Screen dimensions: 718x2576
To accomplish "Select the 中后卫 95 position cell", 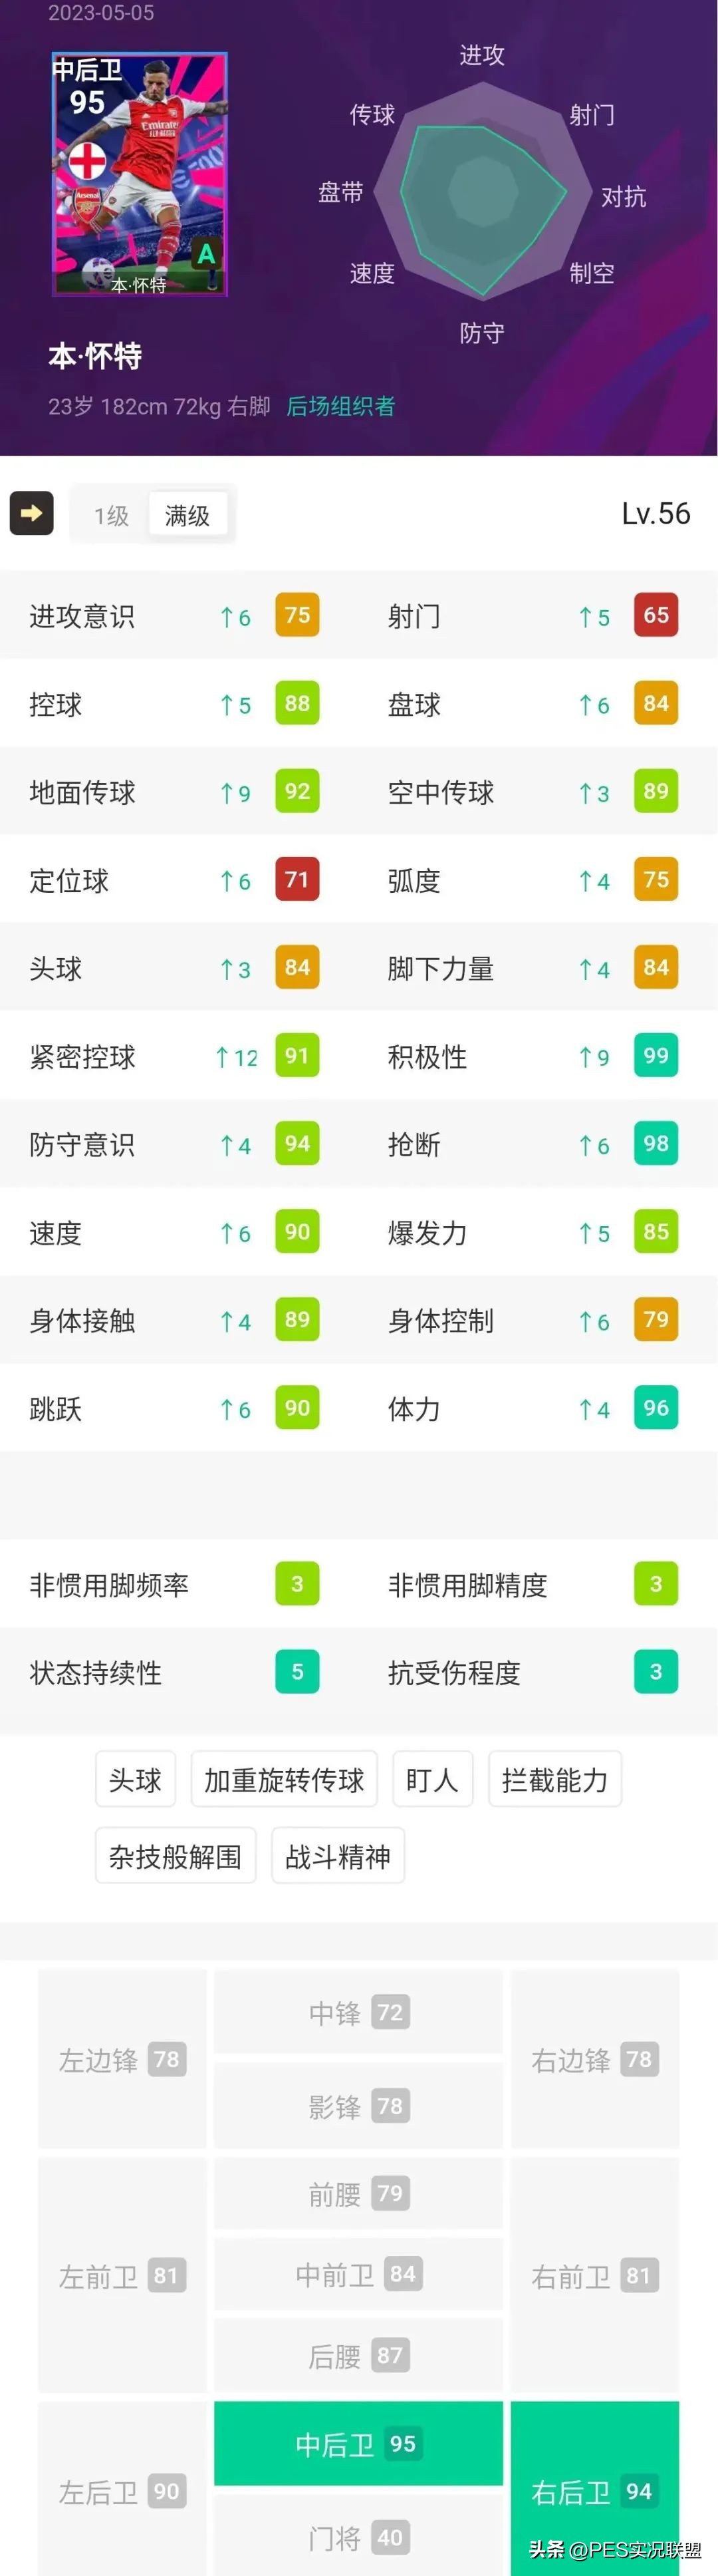I will (358, 2444).
